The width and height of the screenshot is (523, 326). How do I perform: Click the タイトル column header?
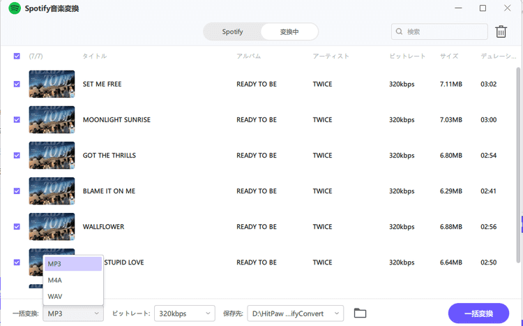[95, 56]
